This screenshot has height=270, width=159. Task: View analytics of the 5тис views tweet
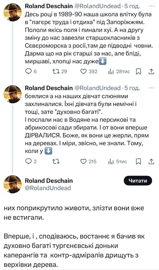click(x=111, y=161)
